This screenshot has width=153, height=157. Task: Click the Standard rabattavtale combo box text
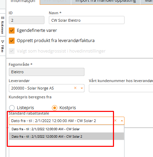(x=54, y=121)
